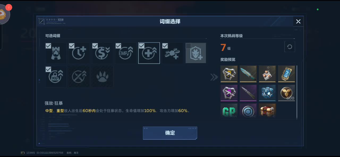The height and width of the screenshot is (157, 340).
Task: Open the GP currency reward item
Action: tap(229, 110)
